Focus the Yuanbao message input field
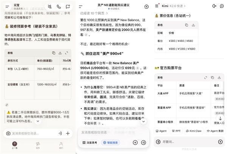Viewport: 227px width, 154px height. pyautogui.click(x=34, y=133)
